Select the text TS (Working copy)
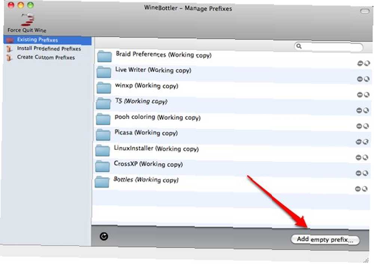This screenshot has height=264, width=374. [141, 101]
